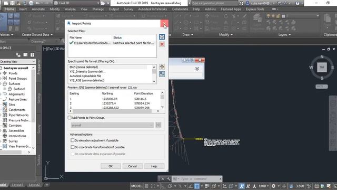The width and height of the screenshot is (337, 190).
Task: Click the filter point file formats icon
Action: click(x=162, y=74)
